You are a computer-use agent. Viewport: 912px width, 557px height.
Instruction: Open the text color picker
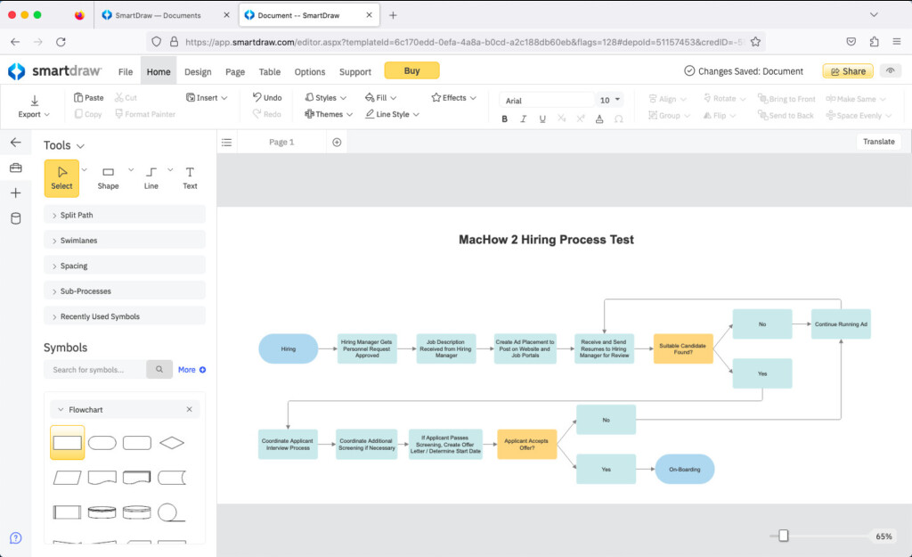click(x=599, y=119)
